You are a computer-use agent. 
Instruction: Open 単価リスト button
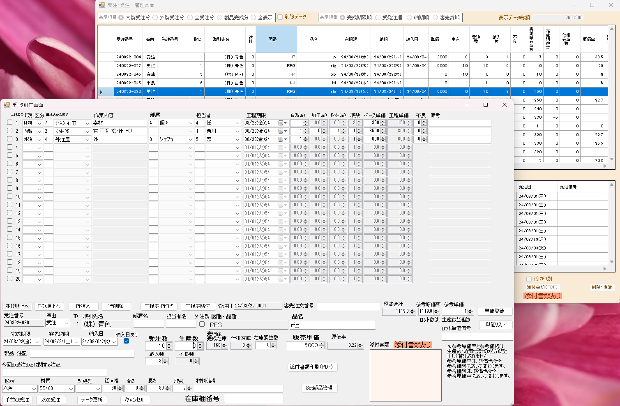pos(495,325)
